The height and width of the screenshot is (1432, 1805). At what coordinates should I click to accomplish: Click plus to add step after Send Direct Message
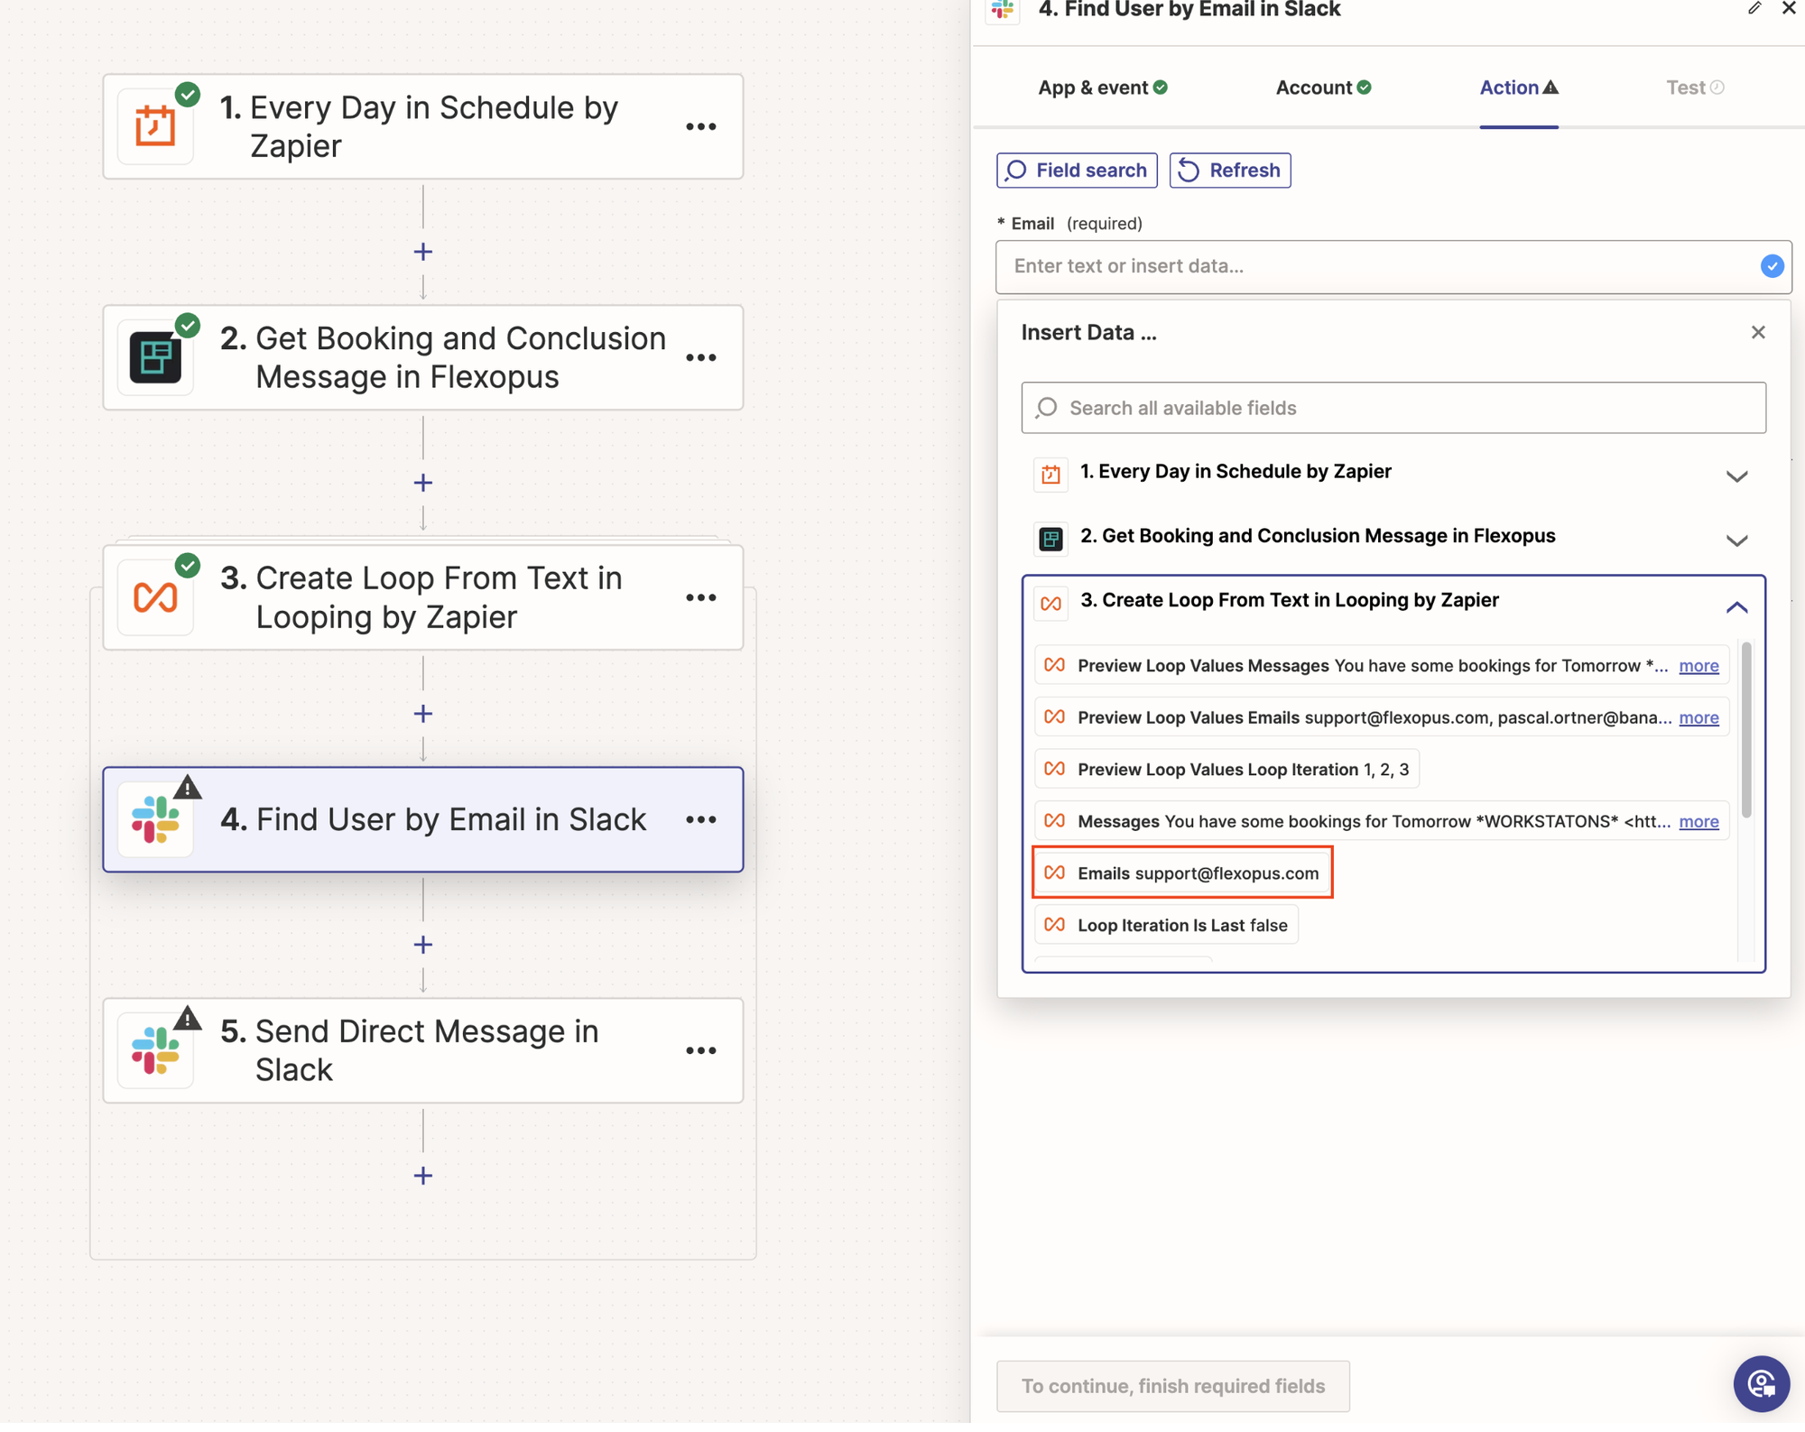422,1176
